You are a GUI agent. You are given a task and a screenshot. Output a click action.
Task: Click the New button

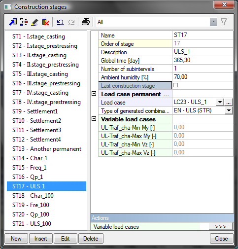pos(16,239)
